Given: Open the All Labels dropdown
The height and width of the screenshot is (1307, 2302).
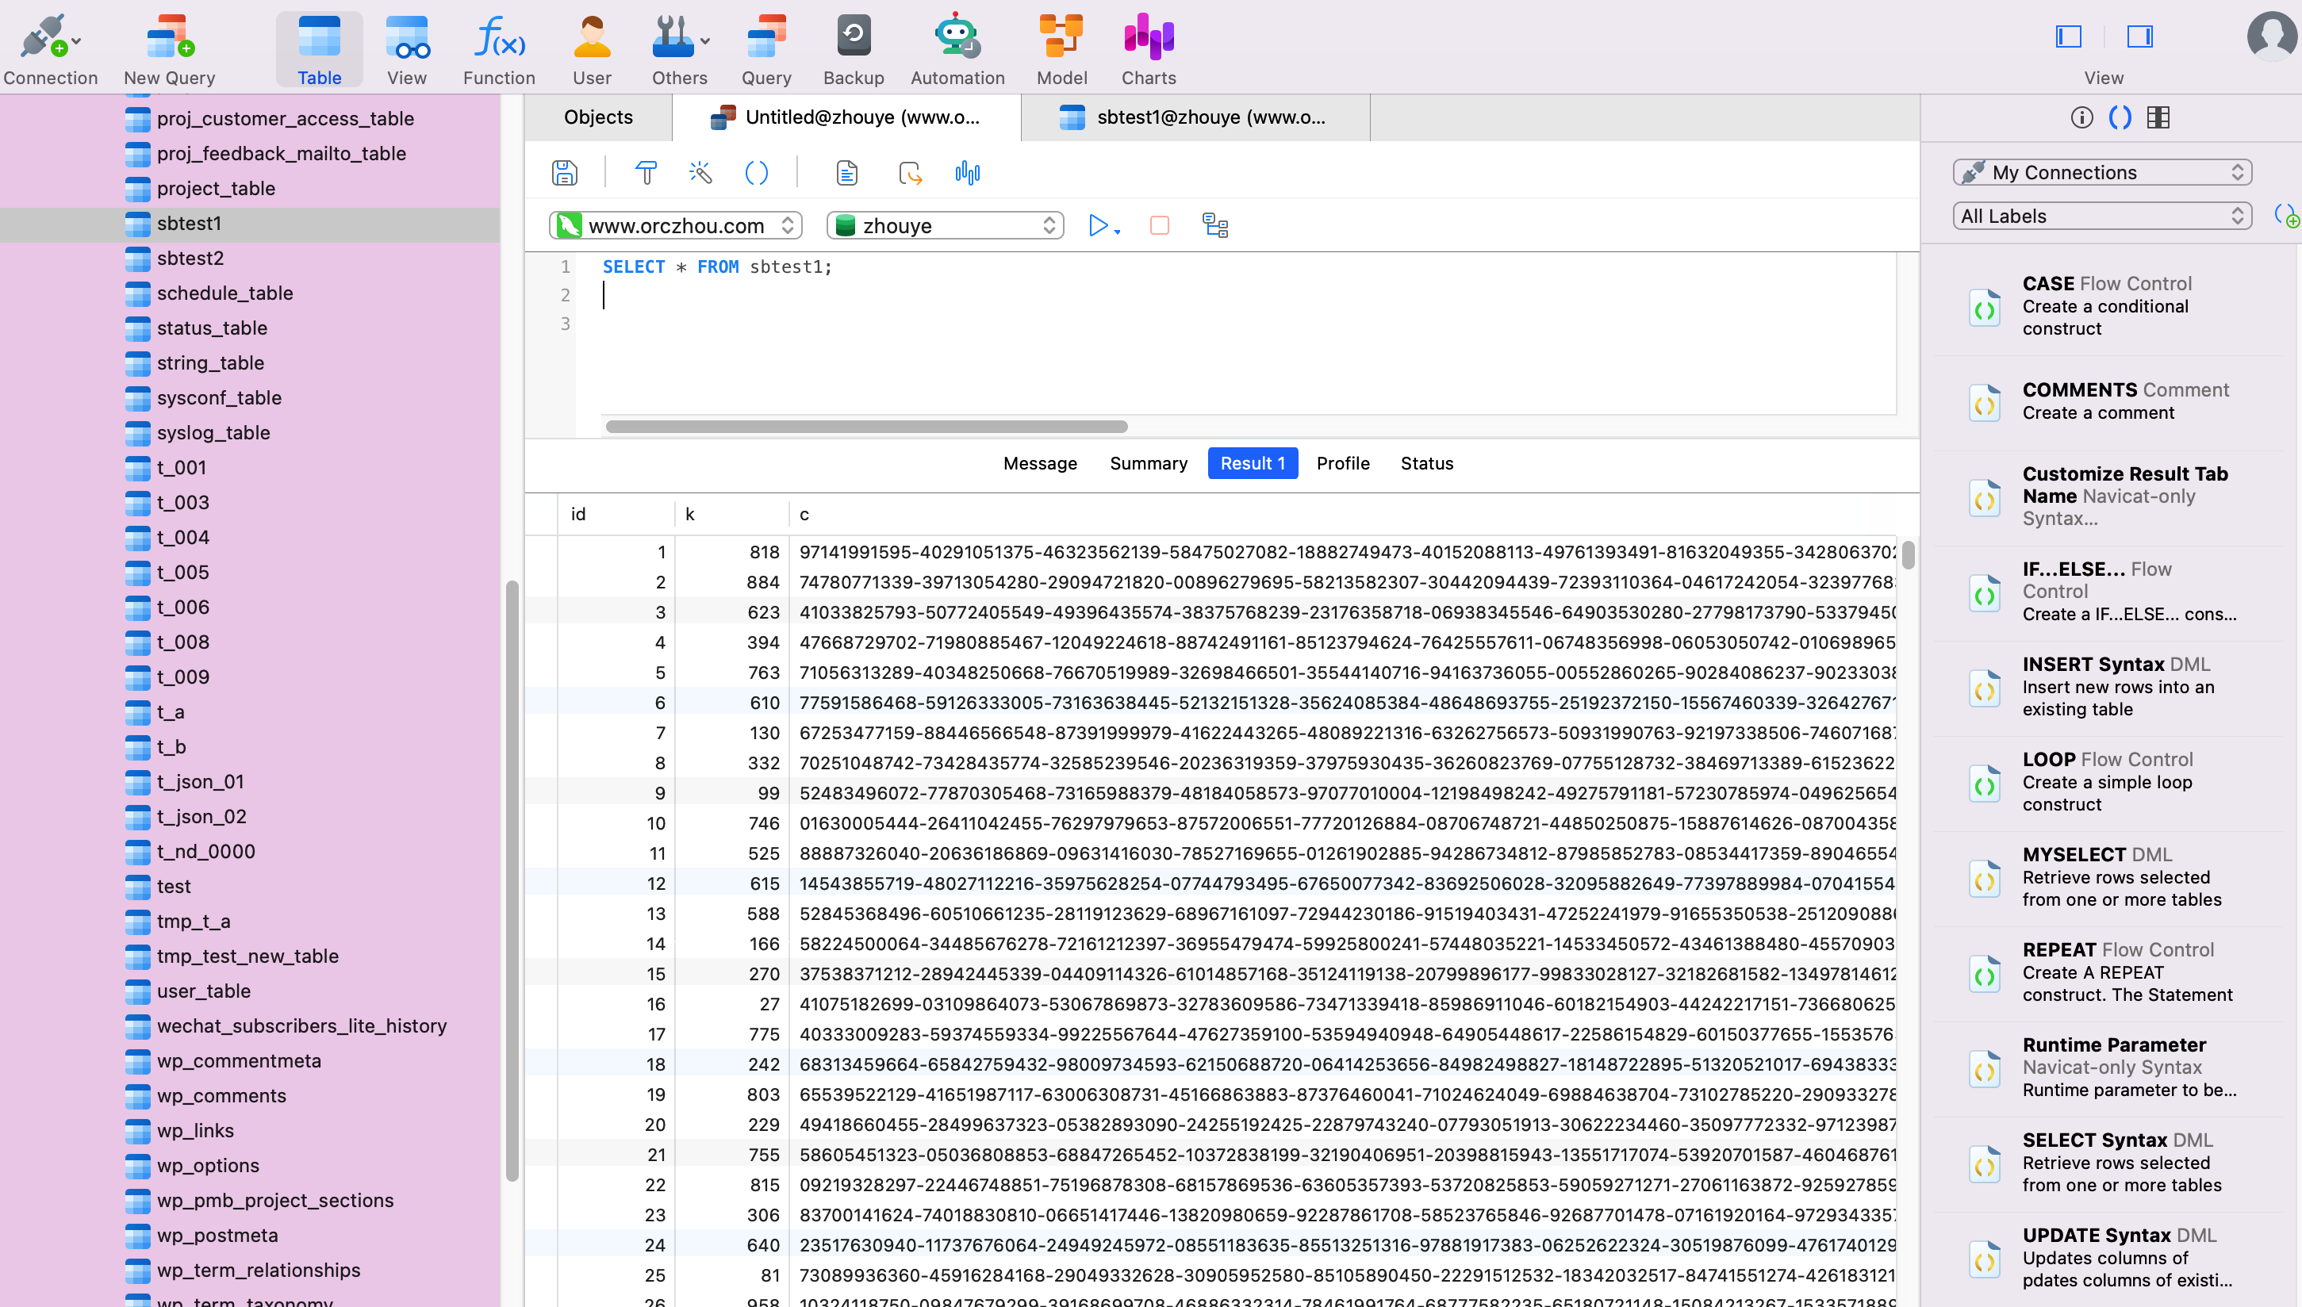Looking at the screenshot, I should [2102, 217].
